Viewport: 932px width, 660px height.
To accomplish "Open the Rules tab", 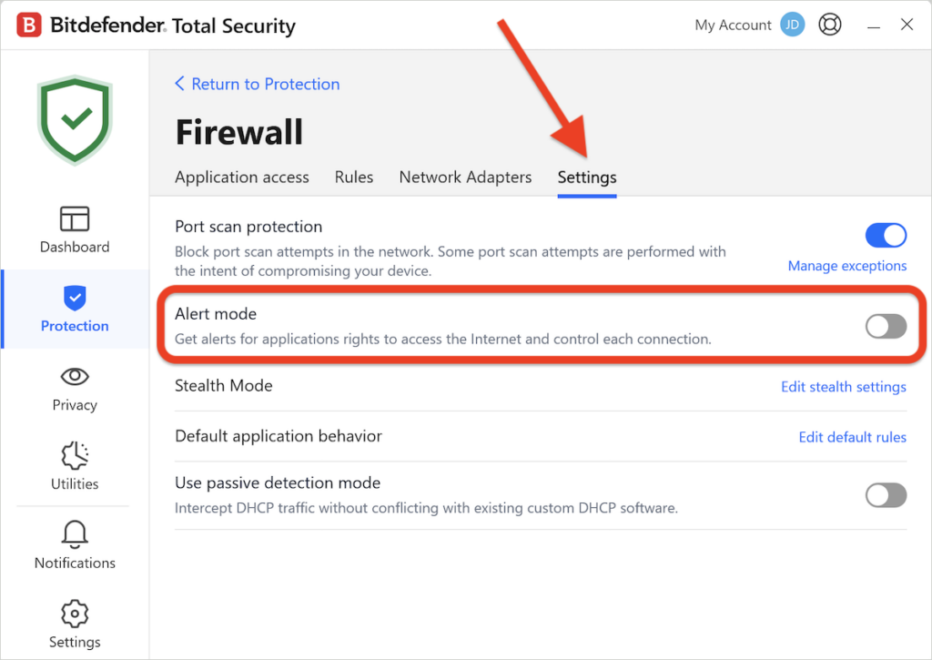I will (354, 178).
